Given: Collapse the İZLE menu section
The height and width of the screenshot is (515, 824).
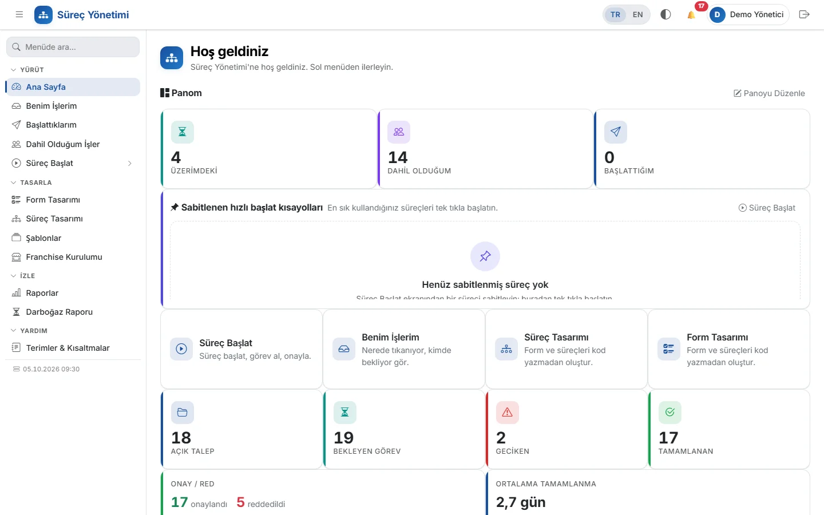Looking at the screenshot, I should coord(23,276).
